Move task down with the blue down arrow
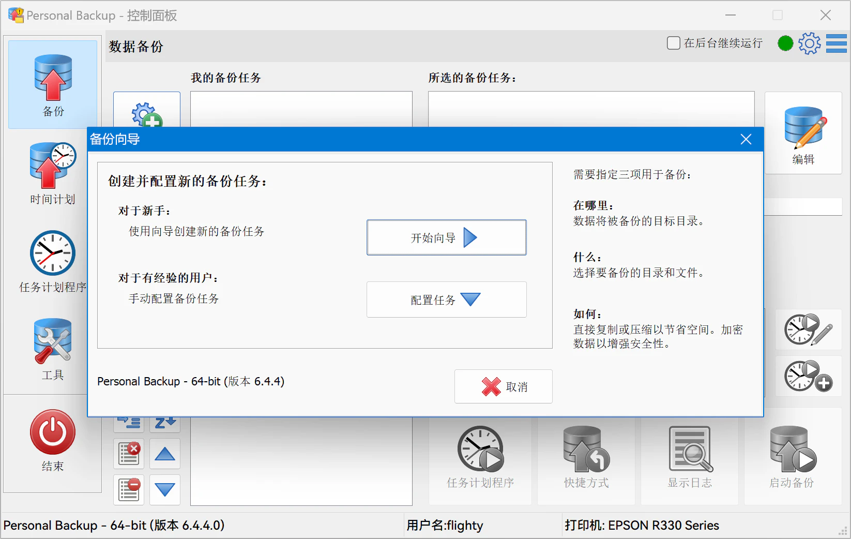851x539 pixels. point(165,489)
